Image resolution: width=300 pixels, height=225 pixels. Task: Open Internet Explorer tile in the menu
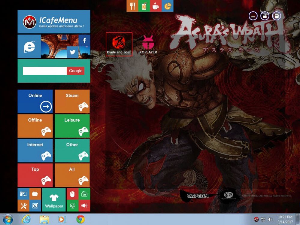tap(29, 46)
